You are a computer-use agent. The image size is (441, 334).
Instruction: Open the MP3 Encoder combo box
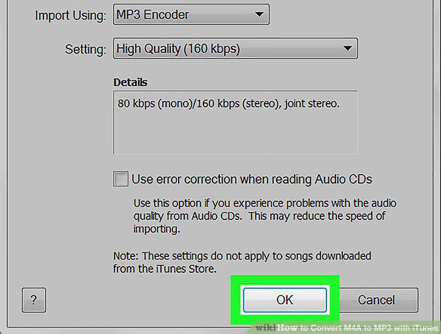coord(191,15)
